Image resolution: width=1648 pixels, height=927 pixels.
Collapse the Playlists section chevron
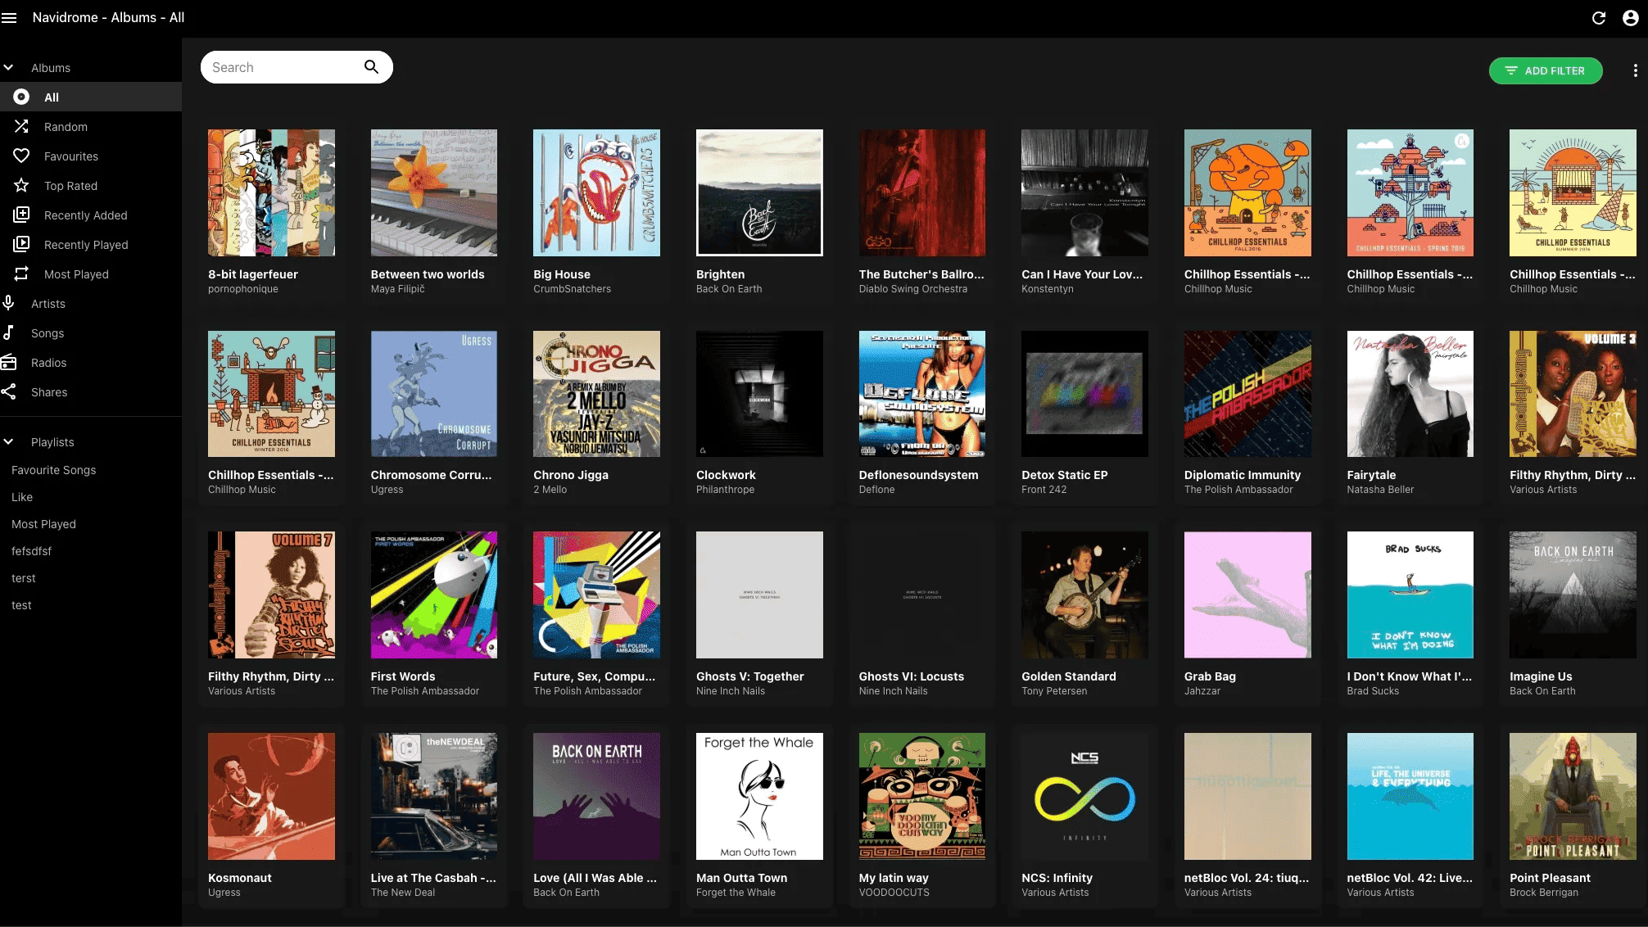(x=8, y=441)
